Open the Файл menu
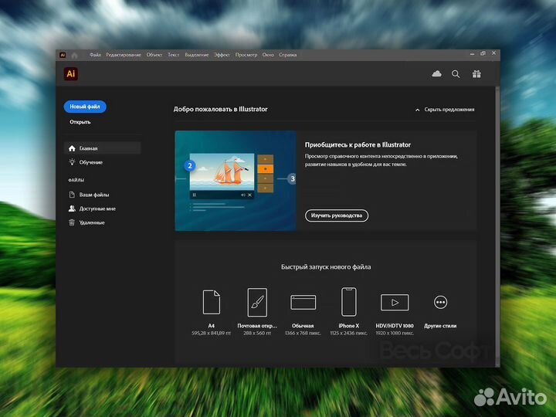Image resolution: width=556 pixels, height=417 pixels. coord(95,55)
